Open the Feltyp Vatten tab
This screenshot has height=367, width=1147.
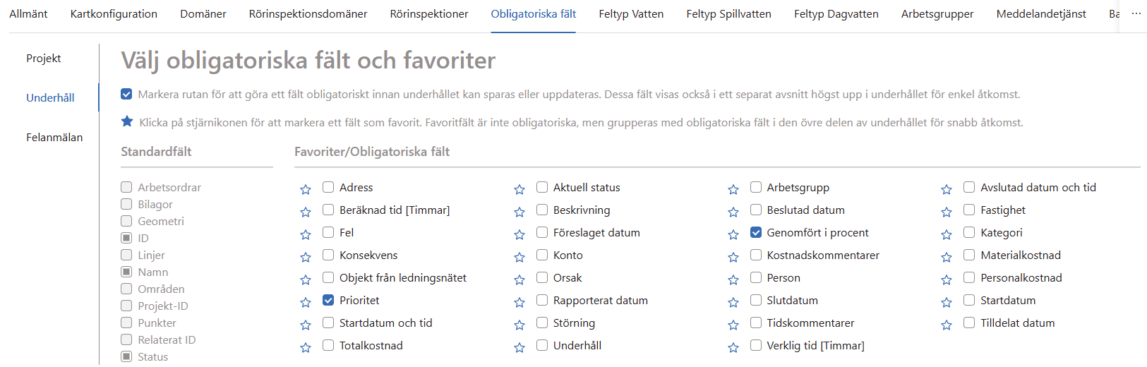point(631,13)
